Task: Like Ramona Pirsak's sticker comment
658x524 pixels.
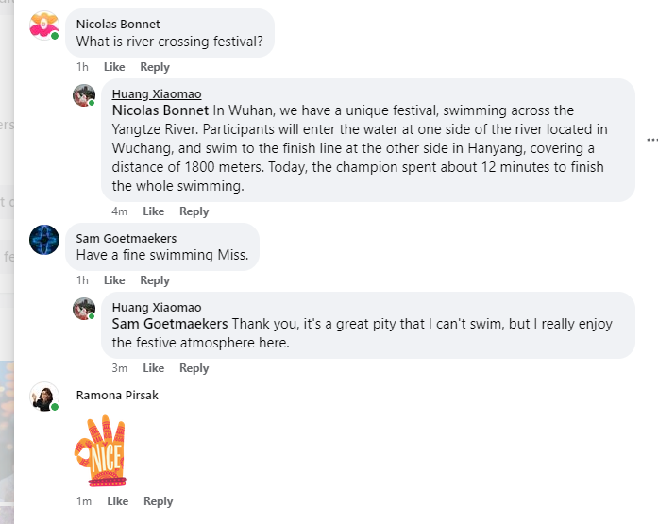Action: coord(117,501)
